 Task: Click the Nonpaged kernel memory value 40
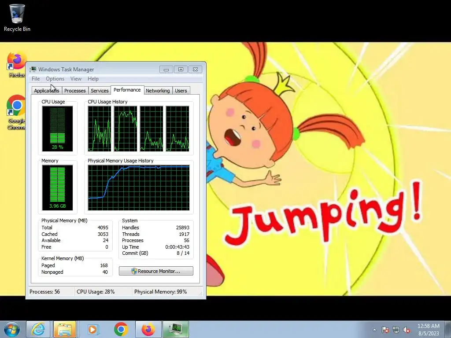(105, 272)
